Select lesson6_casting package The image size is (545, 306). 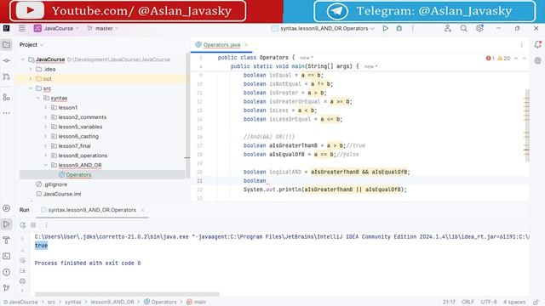78,136
